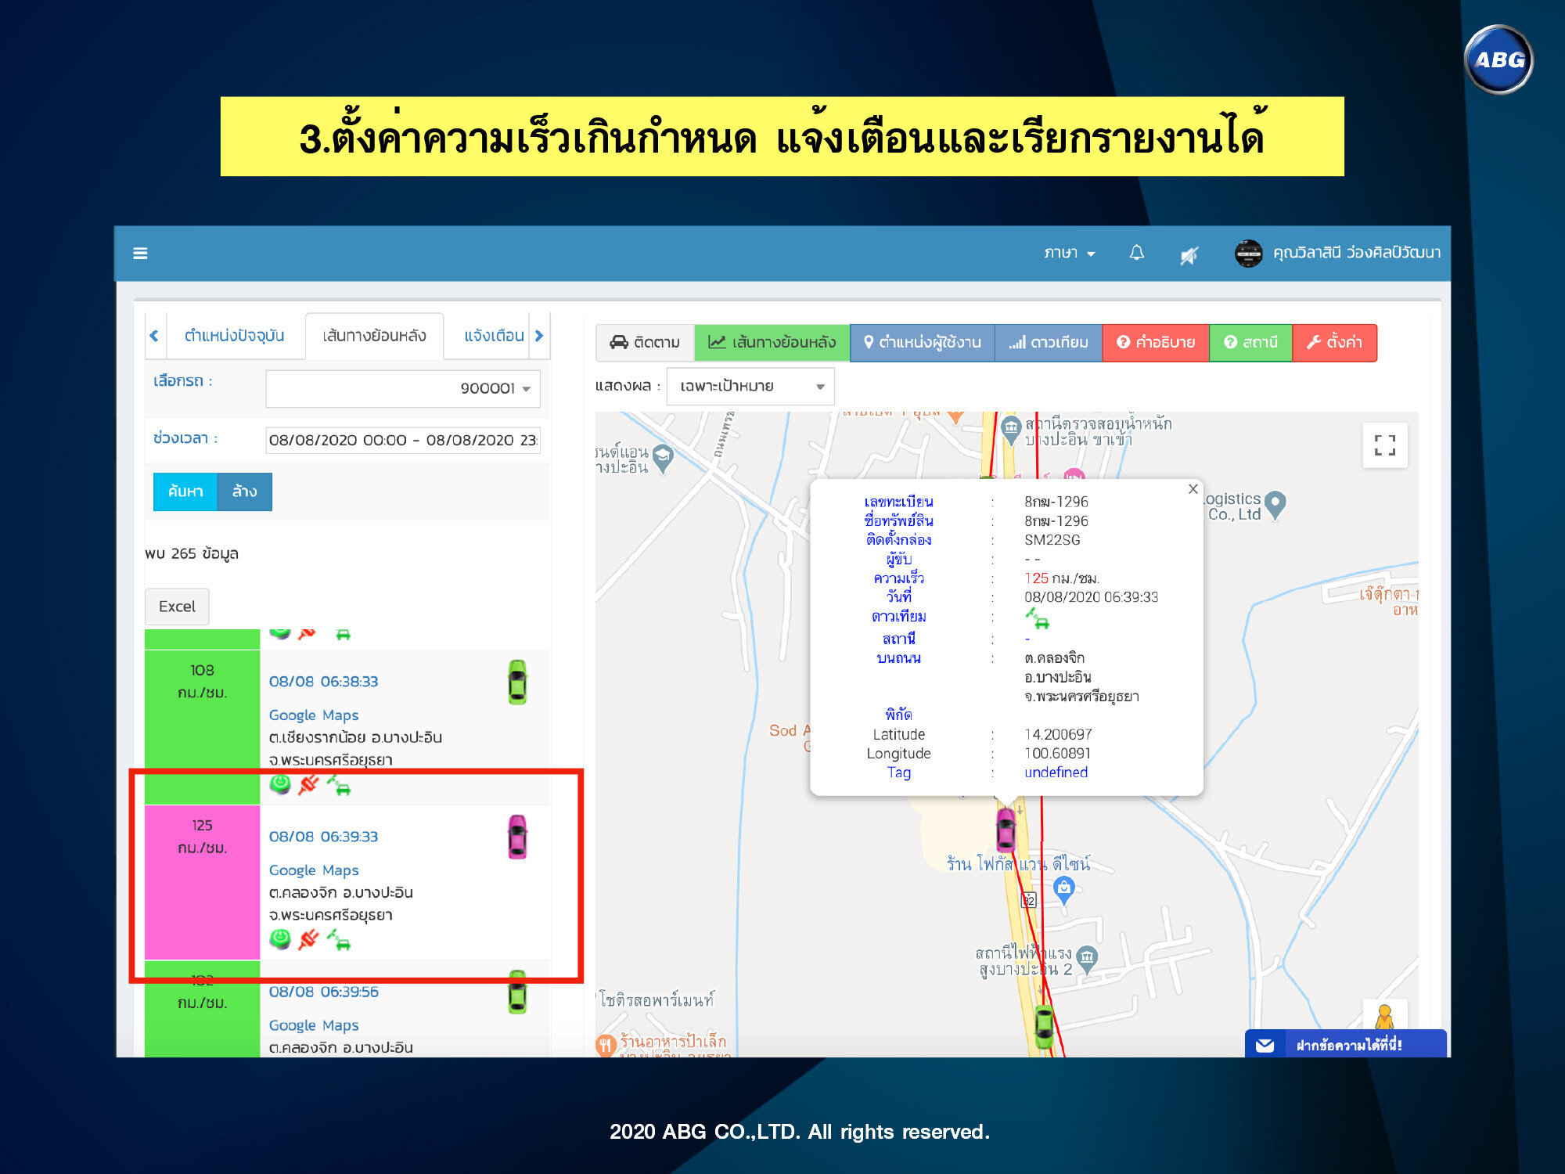1565x1174 pixels.
Task: Switch to the ตำแหน่งปัจจุบัน tab
Action: [x=234, y=336]
